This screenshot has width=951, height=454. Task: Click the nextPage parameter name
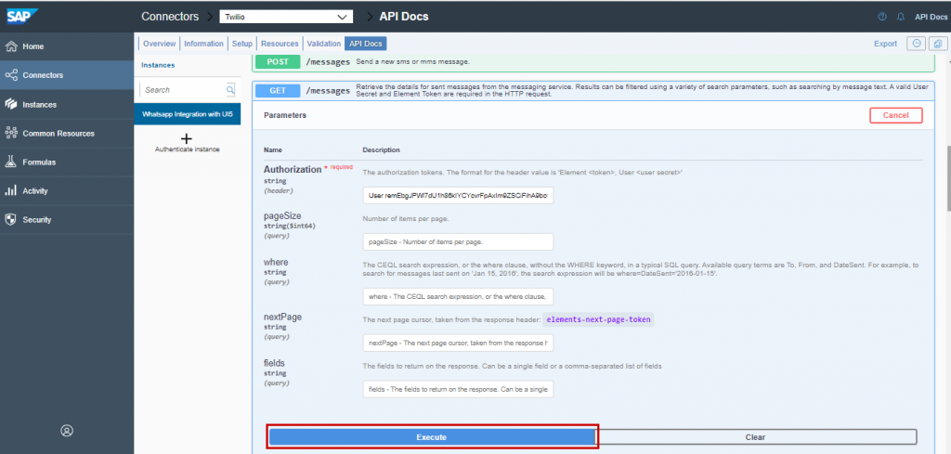(282, 317)
